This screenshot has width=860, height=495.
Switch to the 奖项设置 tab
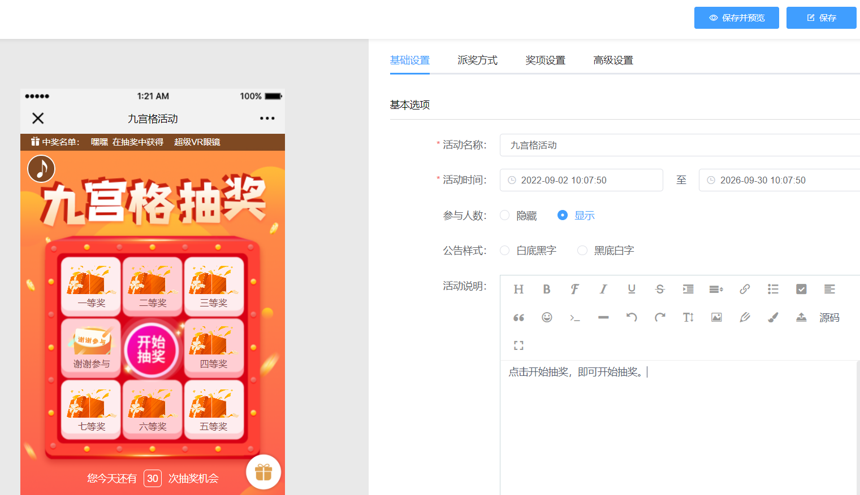[x=546, y=60]
